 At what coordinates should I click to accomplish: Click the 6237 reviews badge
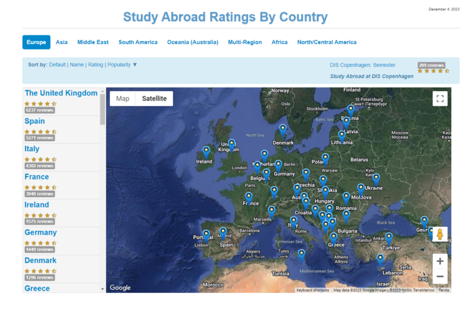40,110
